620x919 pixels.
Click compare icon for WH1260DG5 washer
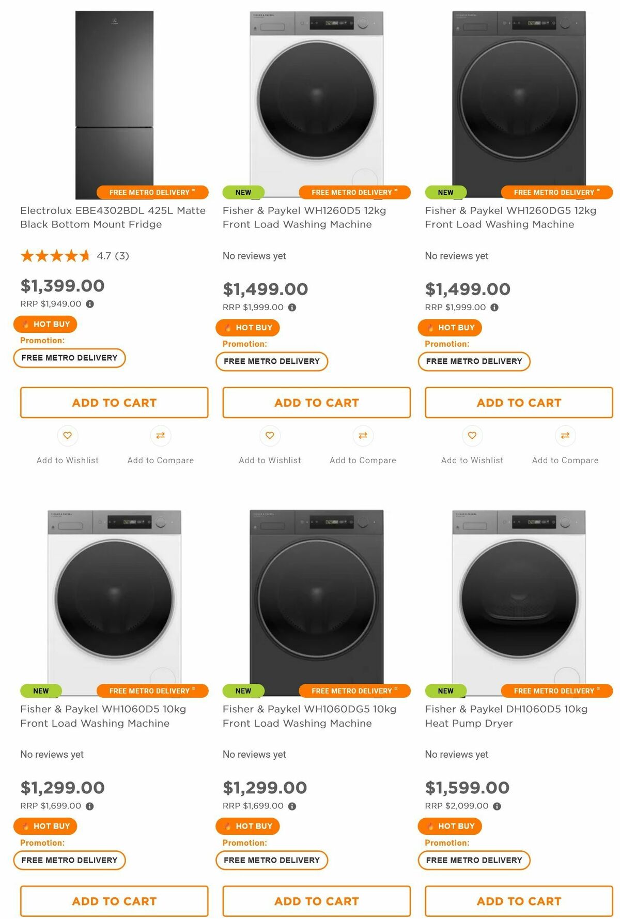coord(565,435)
